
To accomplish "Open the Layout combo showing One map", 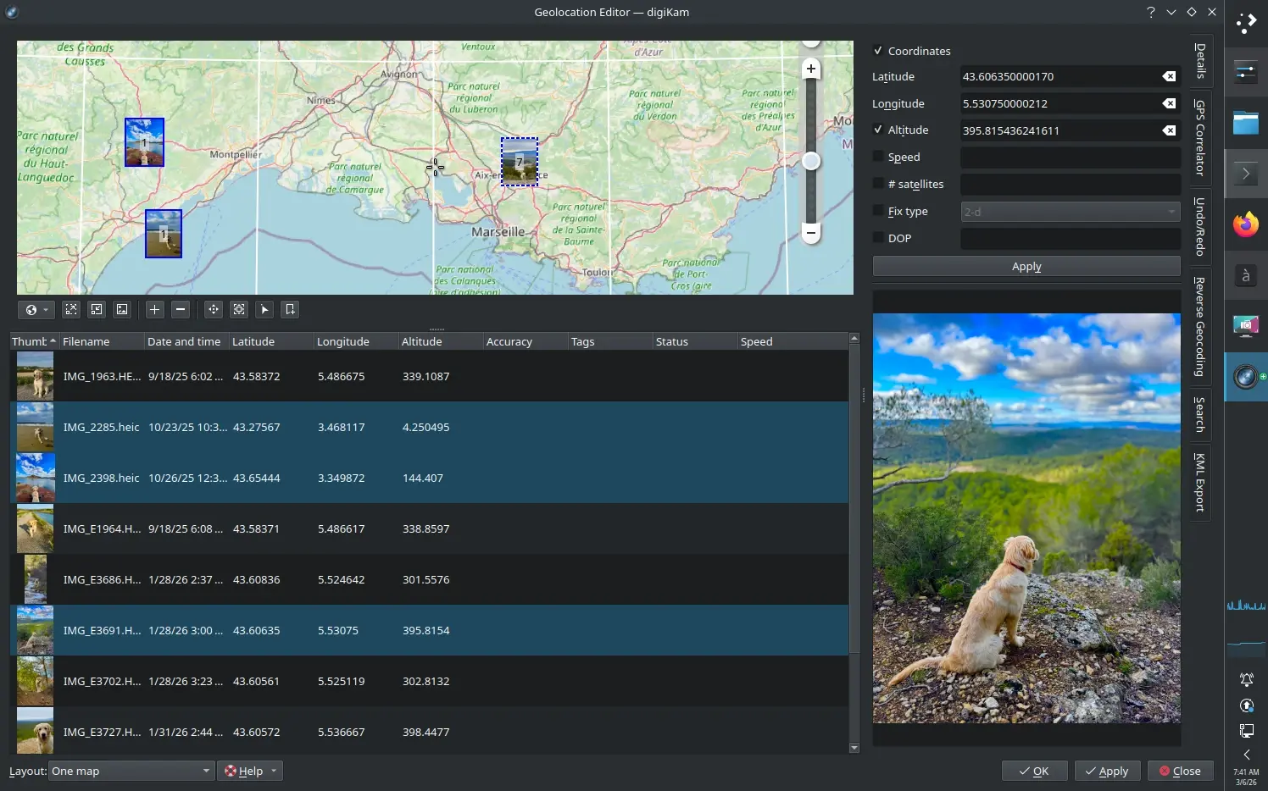I will coord(130,771).
